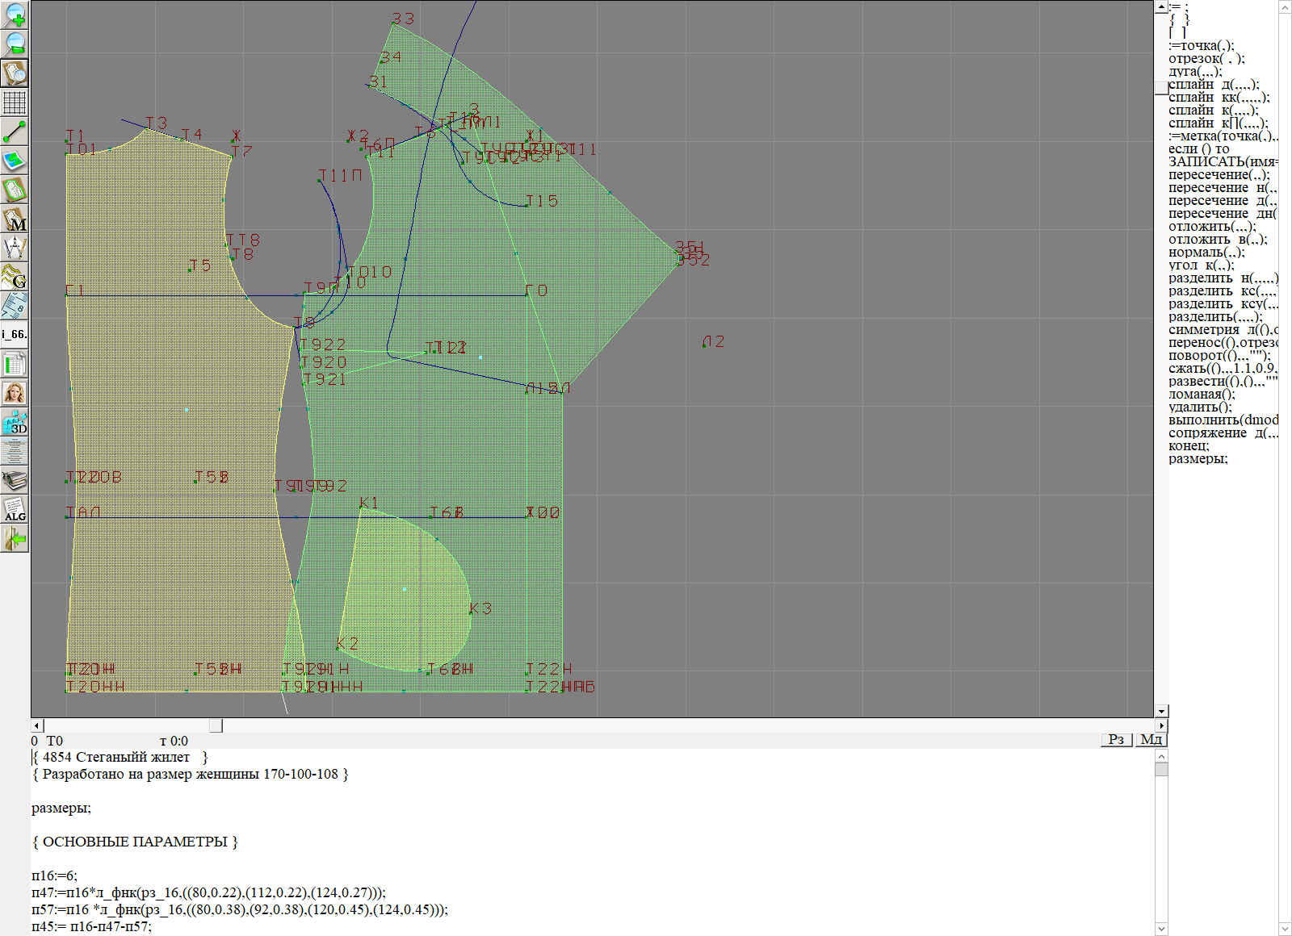Image resolution: width=1292 pixels, height=936 pixels.
Task: Click the zoom out magnifier icon
Action: (x=15, y=44)
